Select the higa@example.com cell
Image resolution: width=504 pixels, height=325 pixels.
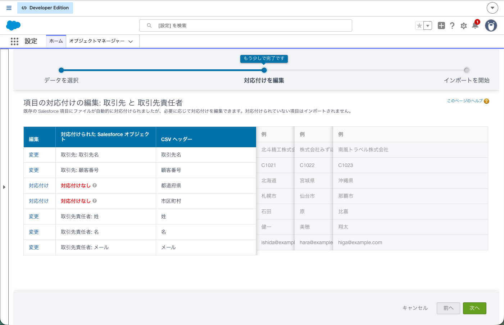[x=410, y=242]
